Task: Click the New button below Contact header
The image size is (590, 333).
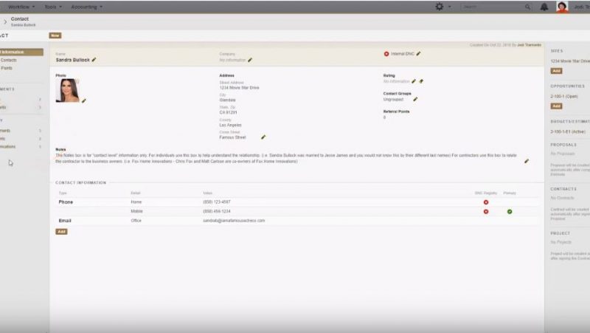Action: [55, 35]
